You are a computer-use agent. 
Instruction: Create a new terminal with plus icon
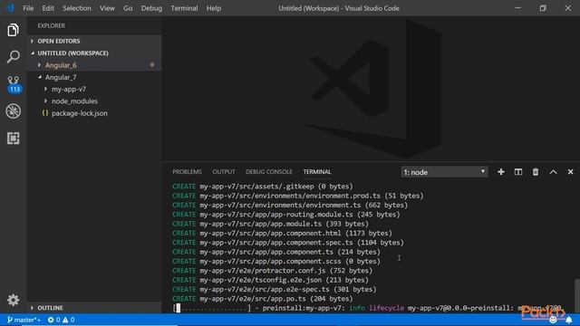tap(501, 172)
